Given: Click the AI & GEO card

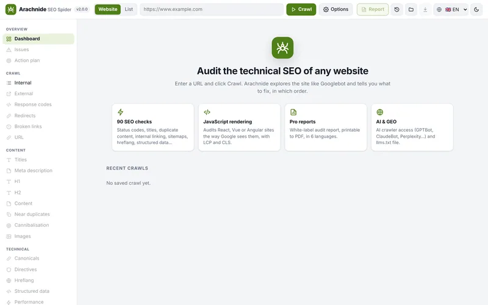Looking at the screenshot, I should [412, 127].
